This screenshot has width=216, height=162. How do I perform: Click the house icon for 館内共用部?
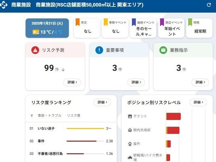pyautogui.click(x=130, y=130)
